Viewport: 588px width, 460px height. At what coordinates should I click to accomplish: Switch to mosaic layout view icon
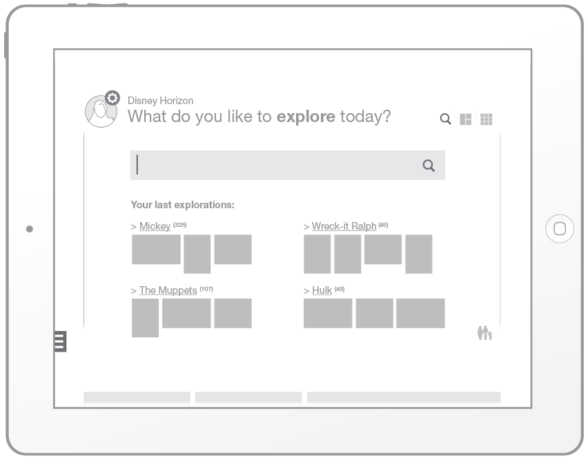(465, 119)
